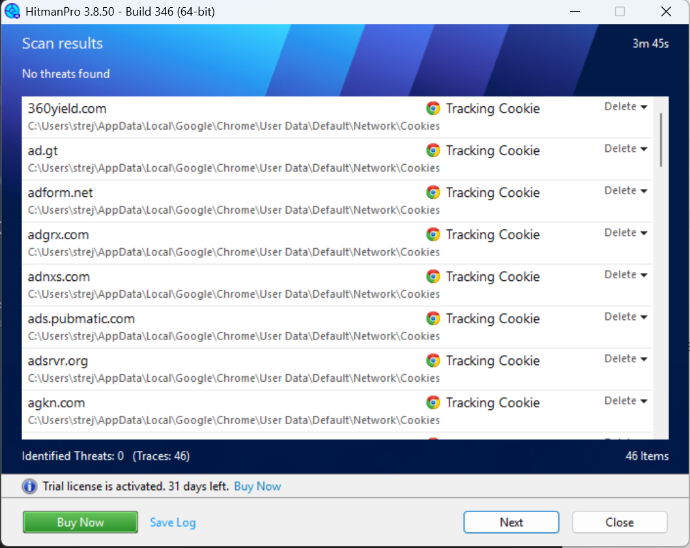Expand Delete action menu for adform.net

[x=625, y=190]
